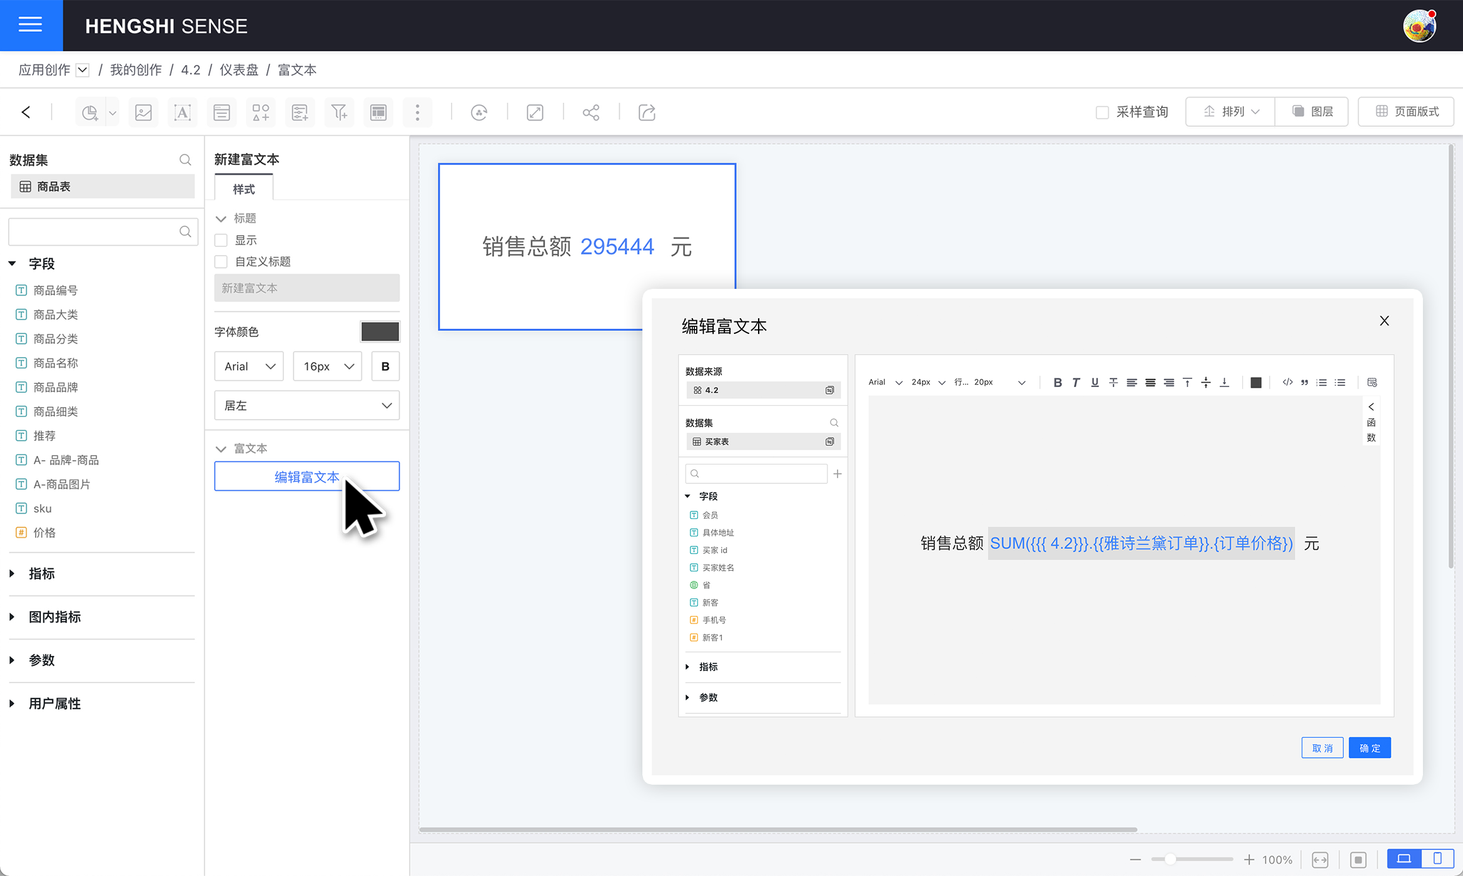Toggle underline in rich text editor

coord(1095,383)
